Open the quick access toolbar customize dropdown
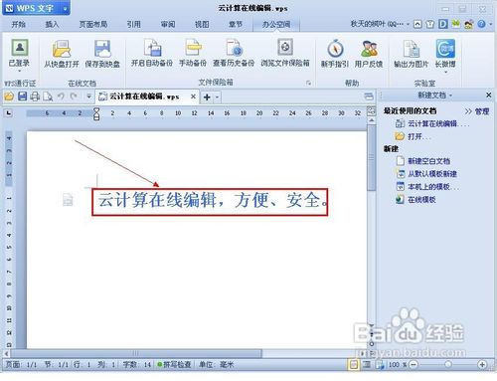 (88, 96)
